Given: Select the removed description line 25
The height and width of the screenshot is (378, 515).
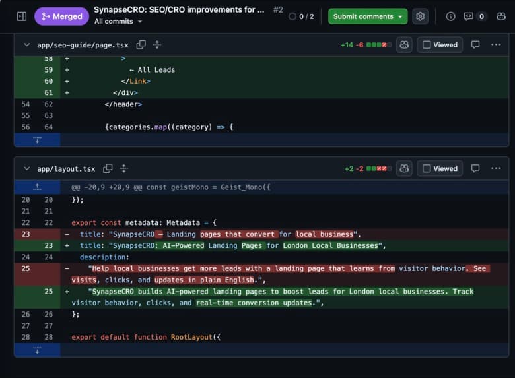Looking at the screenshot, I should point(261,274).
